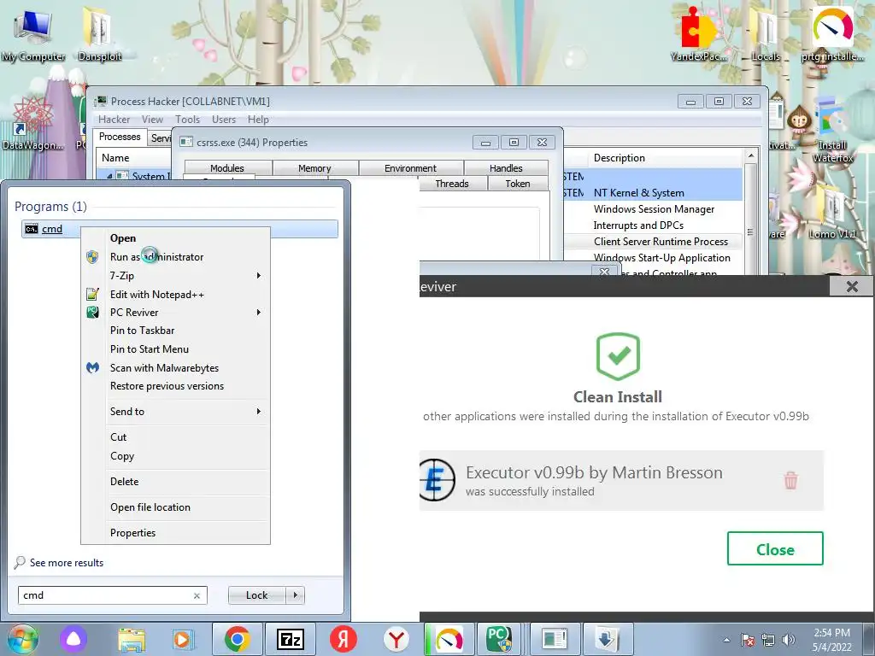
Task: Open the DataWagon desktop shortcut
Action: (32, 124)
